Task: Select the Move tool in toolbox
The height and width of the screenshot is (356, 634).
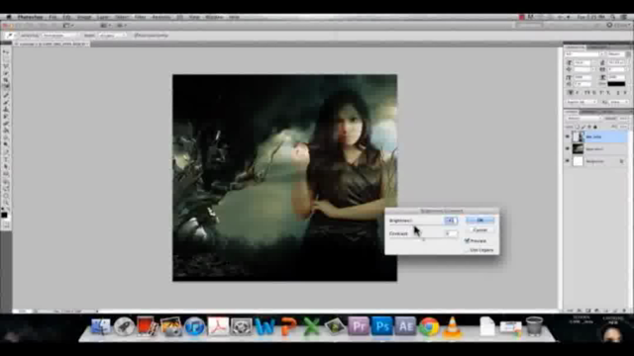Action: pos(6,52)
